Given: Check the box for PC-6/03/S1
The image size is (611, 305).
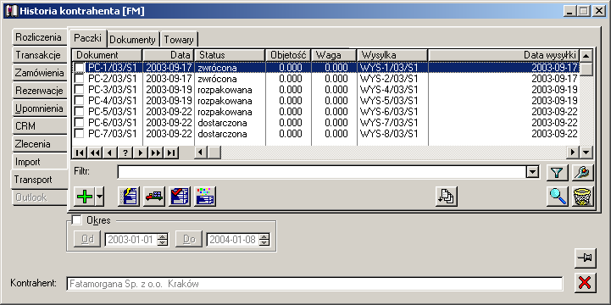Looking at the screenshot, I should point(79,123).
